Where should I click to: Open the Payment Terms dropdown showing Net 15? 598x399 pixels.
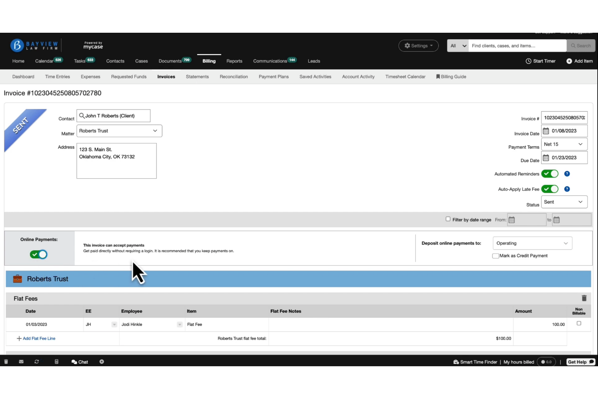point(564,144)
